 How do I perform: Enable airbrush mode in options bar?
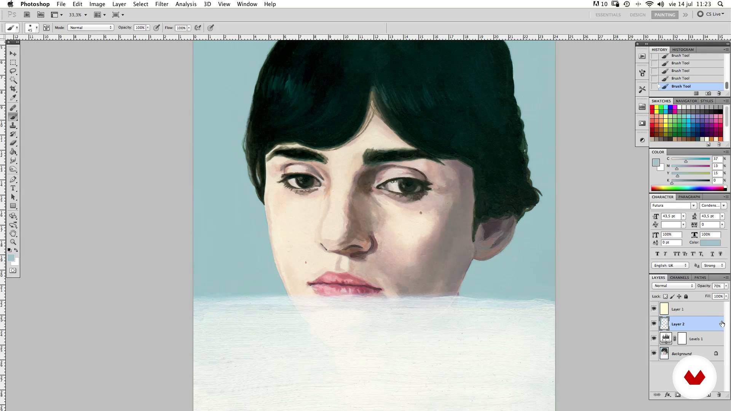198,28
